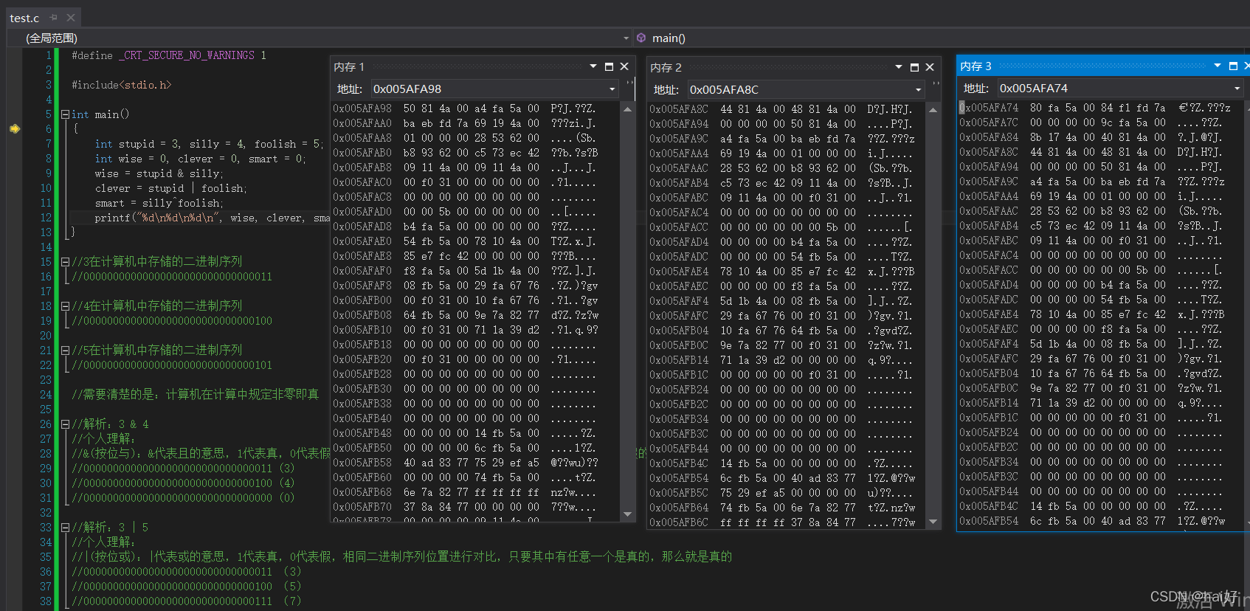This screenshot has width=1250, height=611.
Task: Click the 内存 2 address field 0x005AFA8C
Action: click(800, 90)
